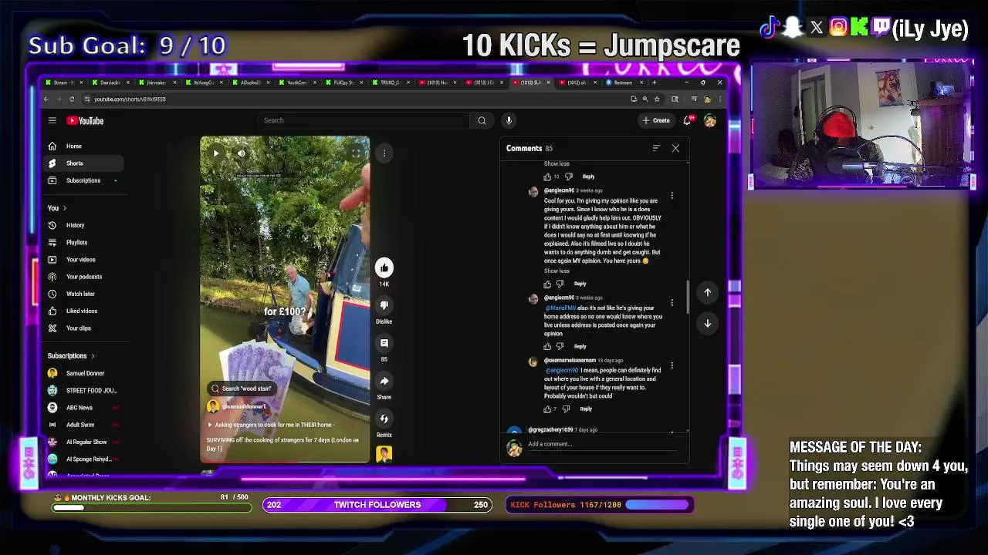Go to YouTube home via logo

point(85,120)
